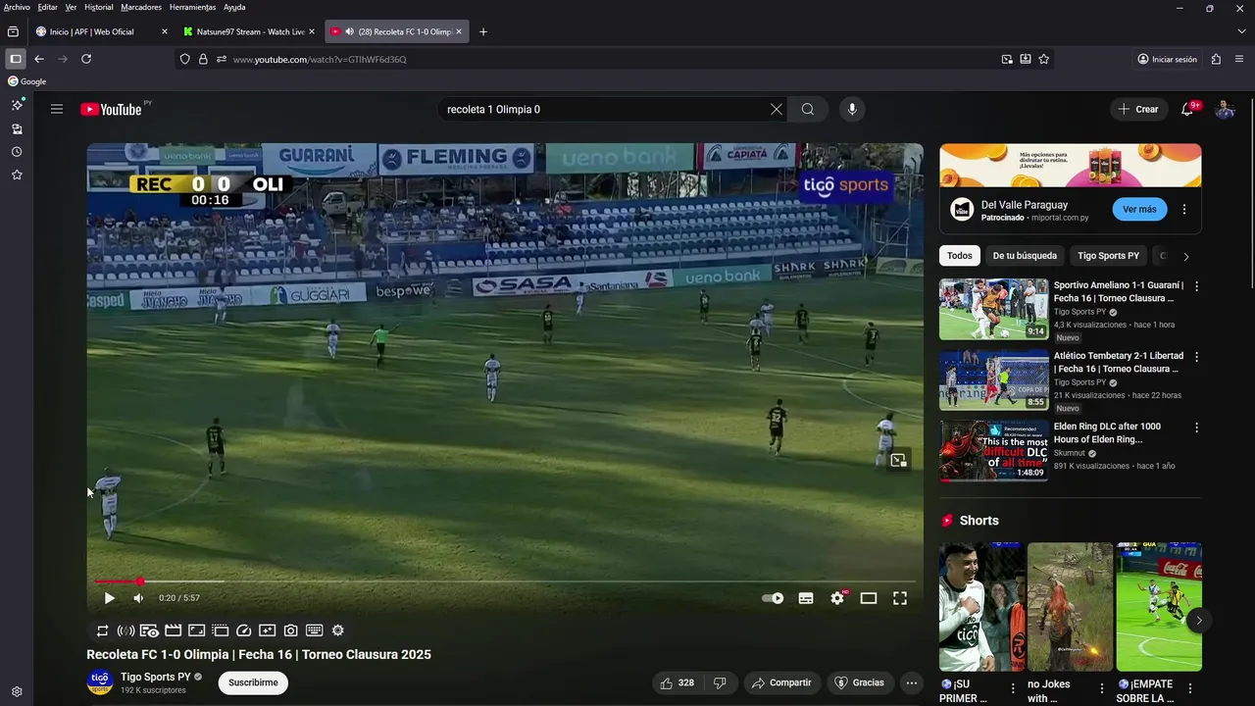Mute the video volume
The height and width of the screenshot is (706, 1255).
tap(138, 598)
